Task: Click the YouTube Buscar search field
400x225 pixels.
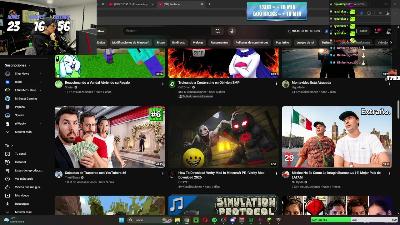Action: coord(167,31)
